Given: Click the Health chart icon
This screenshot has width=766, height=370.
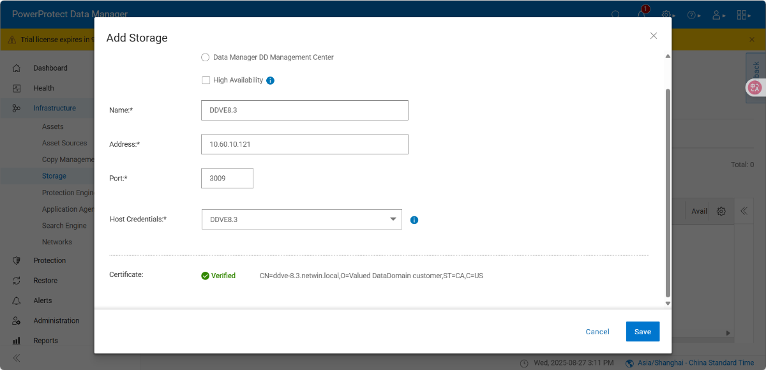Looking at the screenshot, I should click(17, 88).
